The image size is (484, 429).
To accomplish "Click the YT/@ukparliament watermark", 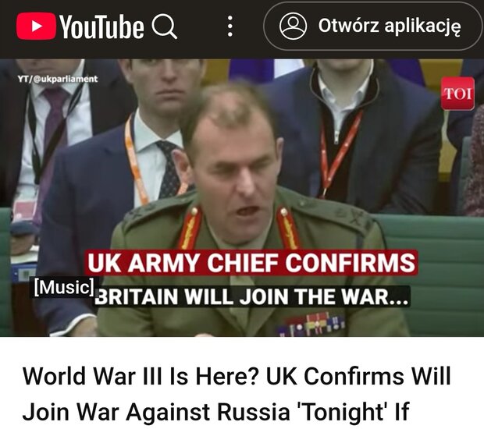I will point(58,79).
